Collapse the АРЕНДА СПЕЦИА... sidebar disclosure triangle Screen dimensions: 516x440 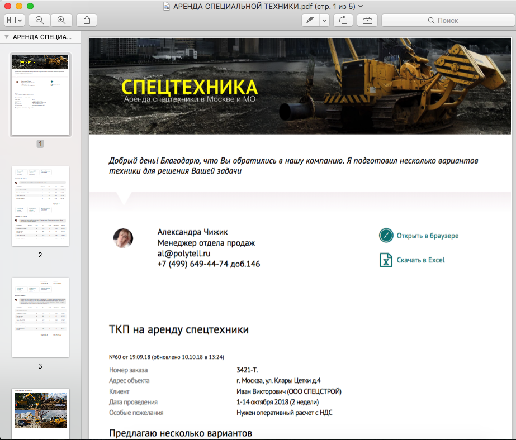pos(7,37)
